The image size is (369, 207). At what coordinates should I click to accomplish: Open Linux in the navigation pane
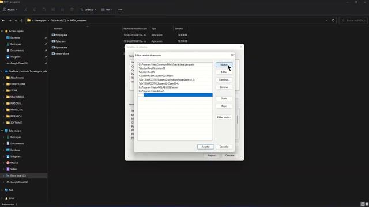click(x=12, y=198)
